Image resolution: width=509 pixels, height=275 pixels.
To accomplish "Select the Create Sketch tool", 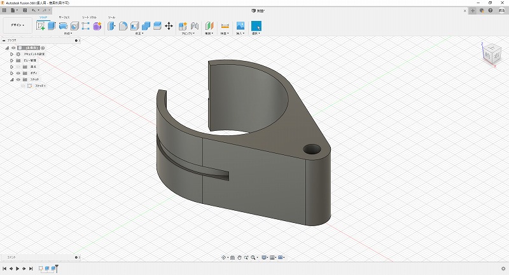I will click(41, 26).
